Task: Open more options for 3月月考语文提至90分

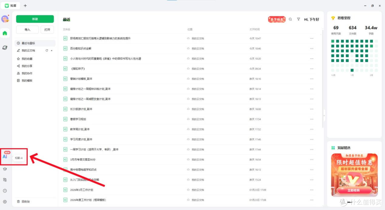Action: tap(312, 159)
